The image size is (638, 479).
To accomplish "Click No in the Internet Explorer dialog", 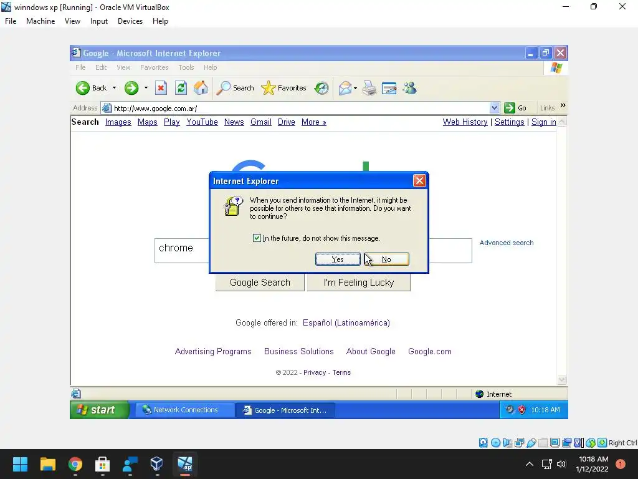I will (x=386, y=259).
